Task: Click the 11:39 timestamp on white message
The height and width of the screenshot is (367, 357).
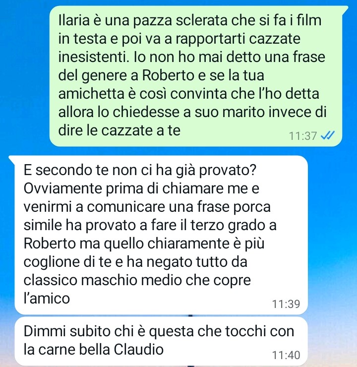Action: point(286,304)
